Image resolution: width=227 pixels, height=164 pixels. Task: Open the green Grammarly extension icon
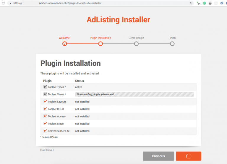point(204,3)
